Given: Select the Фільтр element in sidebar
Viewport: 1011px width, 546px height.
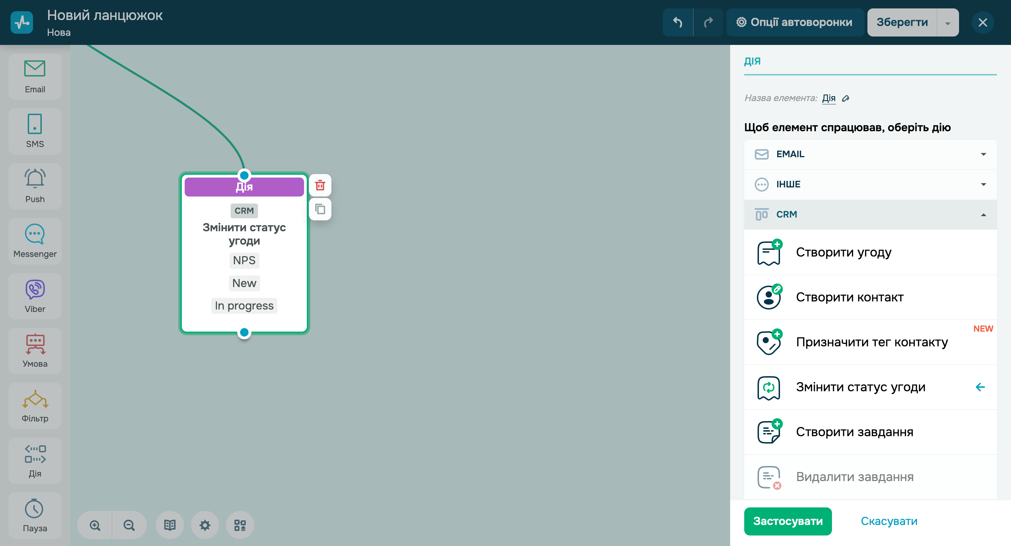Looking at the screenshot, I should [35, 406].
